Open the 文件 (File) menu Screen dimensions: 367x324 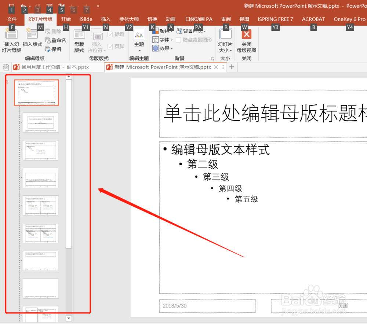point(12,19)
